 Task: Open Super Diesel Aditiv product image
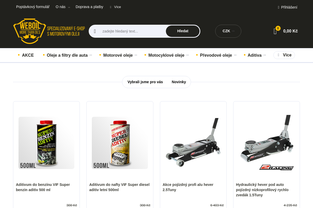(x=120, y=143)
